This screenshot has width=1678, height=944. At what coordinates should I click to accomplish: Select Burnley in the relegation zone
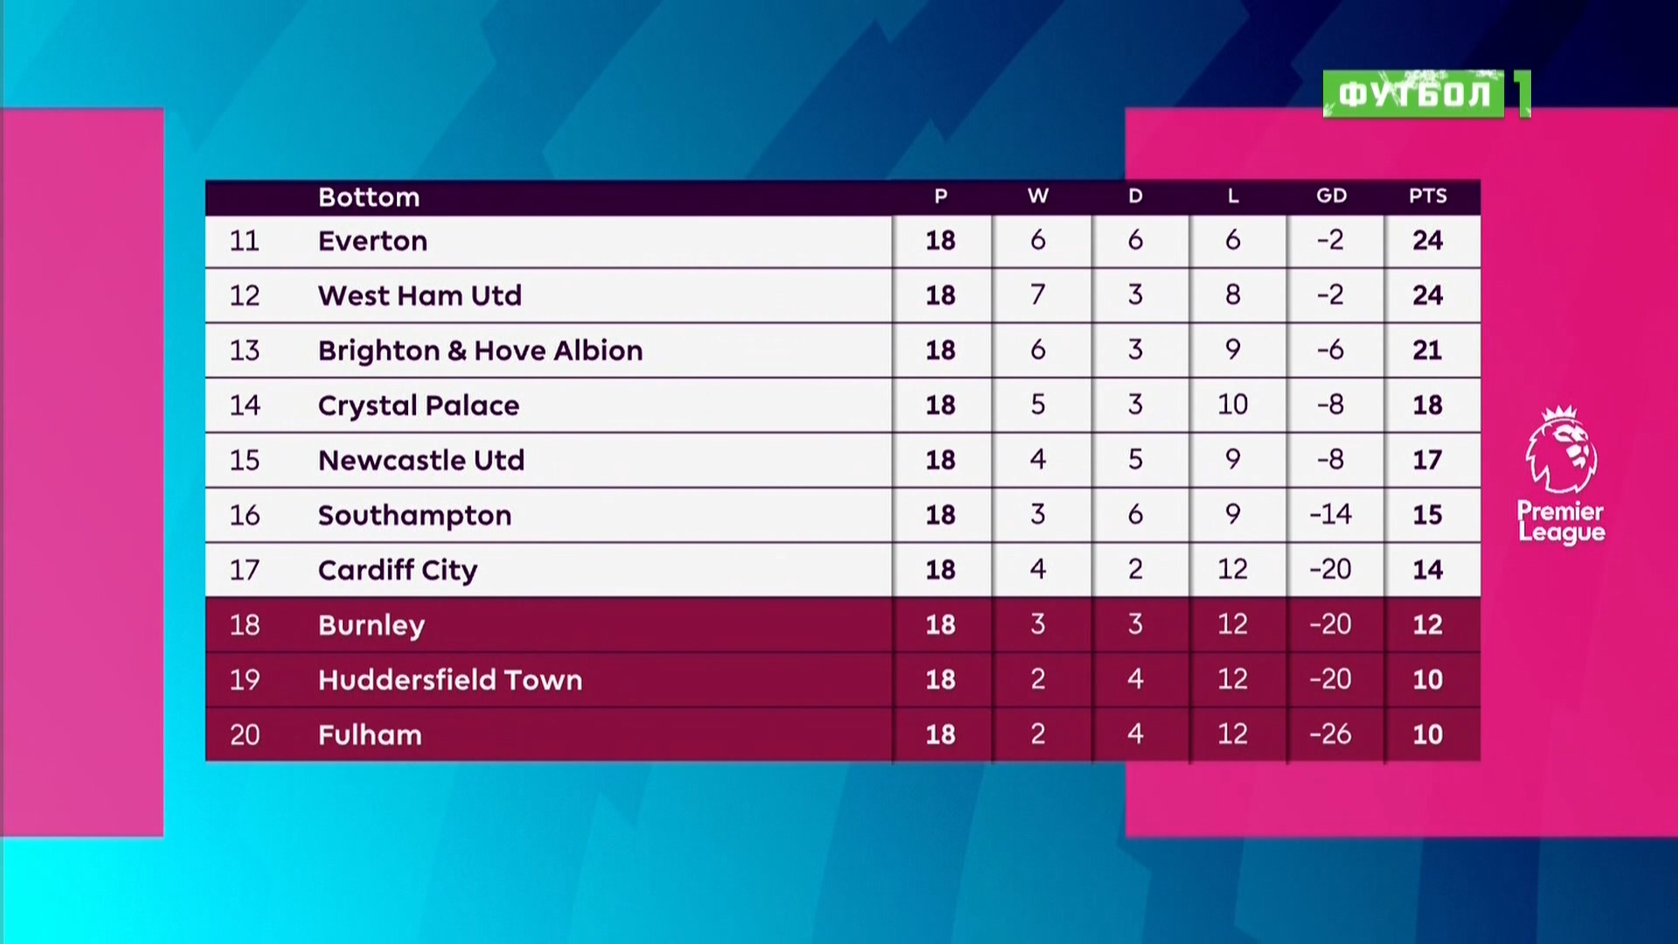(x=371, y=625)
